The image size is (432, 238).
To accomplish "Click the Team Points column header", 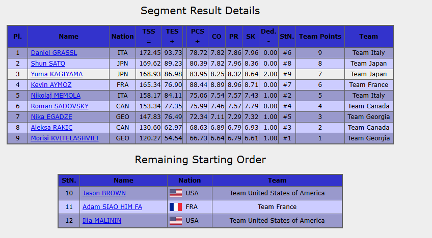I will pyautogui.click(x=320, y=36).
